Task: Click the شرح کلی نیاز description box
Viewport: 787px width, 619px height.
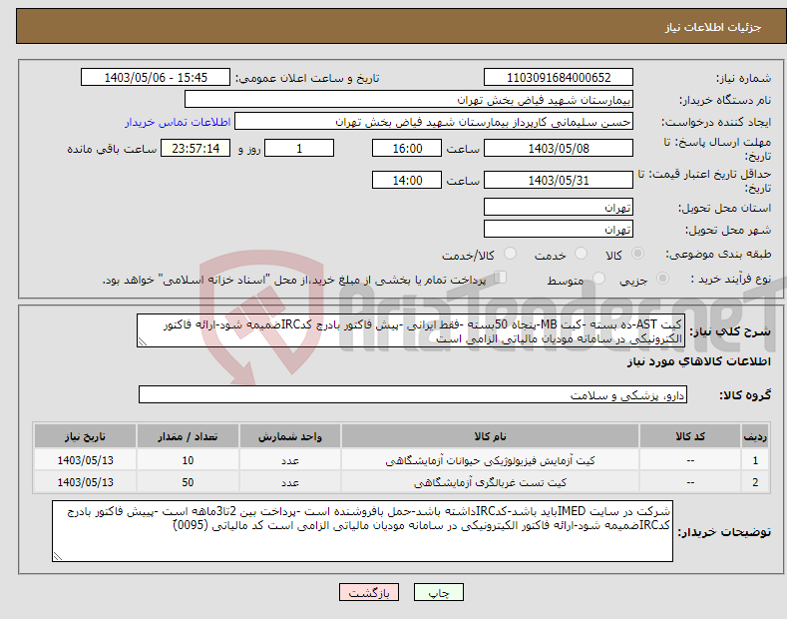Action: point(411,331)
